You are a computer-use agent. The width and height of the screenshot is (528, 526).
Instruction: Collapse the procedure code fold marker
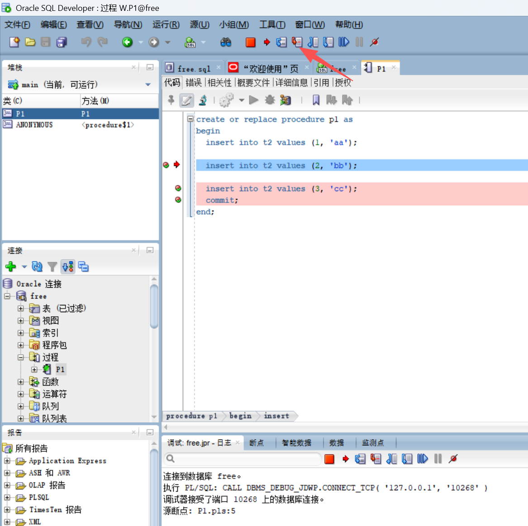190,119
